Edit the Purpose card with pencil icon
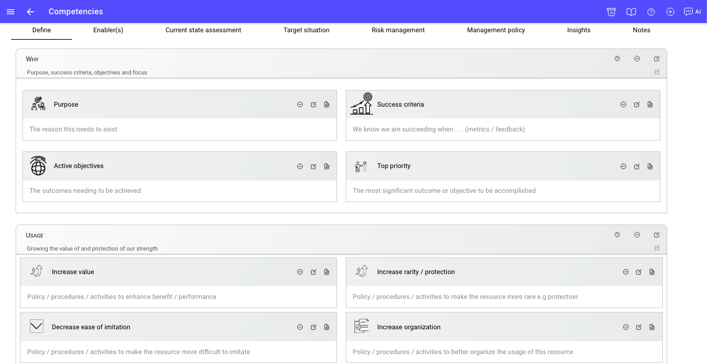 313,105
